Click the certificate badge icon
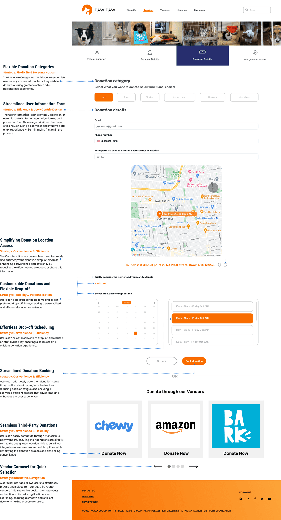Viewport: 281px width, 520px height. (255, 52)
